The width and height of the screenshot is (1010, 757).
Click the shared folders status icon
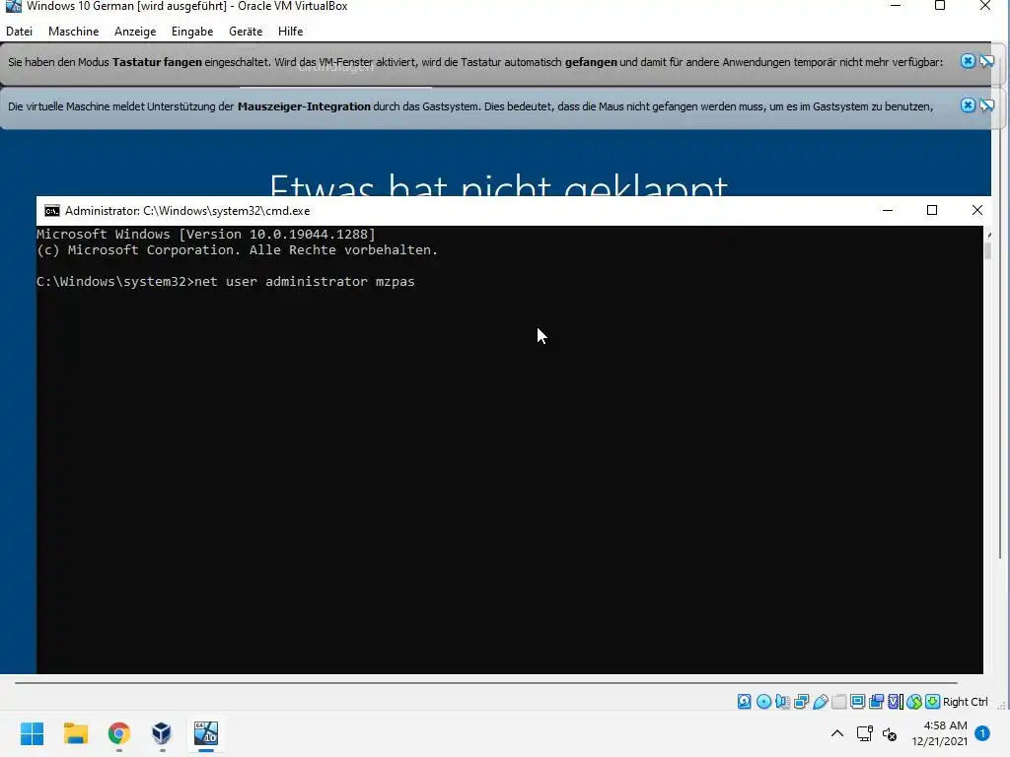click(838, 702)
